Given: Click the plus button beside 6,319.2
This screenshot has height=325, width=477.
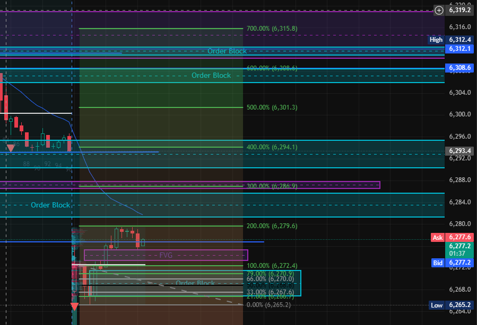Looking at the screenshot, I should click(439, 10).
